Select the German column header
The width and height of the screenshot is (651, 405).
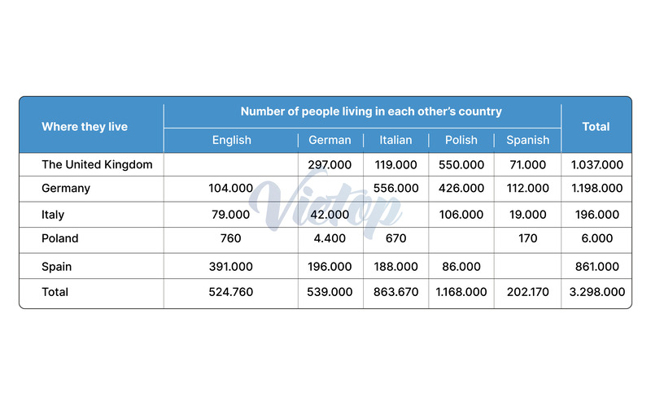tap(330, 140)
